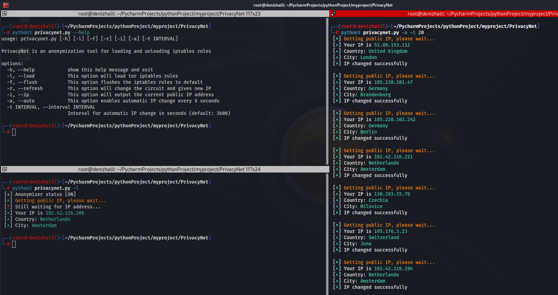The height and width of the screenshot is (295, 558).
Task: Click the IP address 195.176.3.23
Action: (391, 231)
